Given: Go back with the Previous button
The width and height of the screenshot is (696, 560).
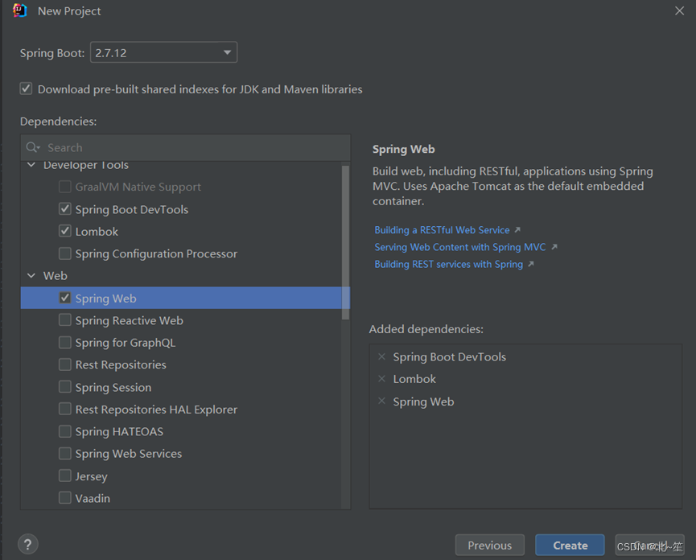Looking at the screenshot, I should 489,546.
